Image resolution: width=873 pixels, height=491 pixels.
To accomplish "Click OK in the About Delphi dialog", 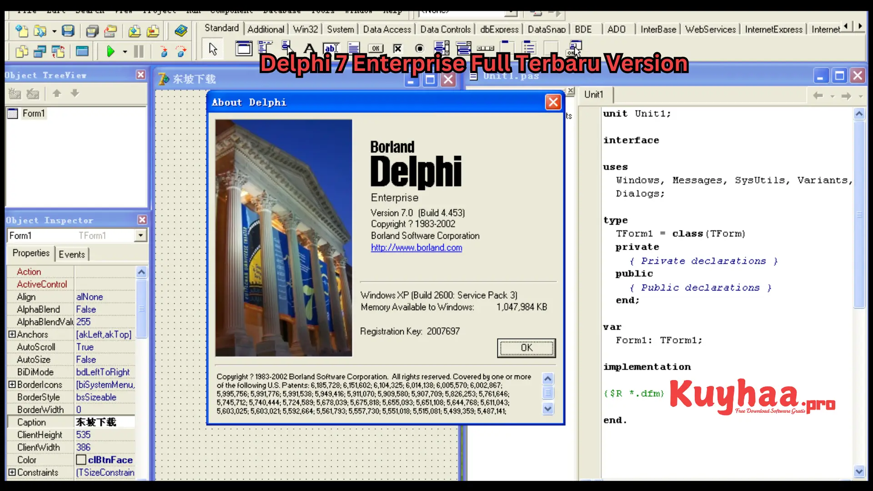I will (527, 348).
